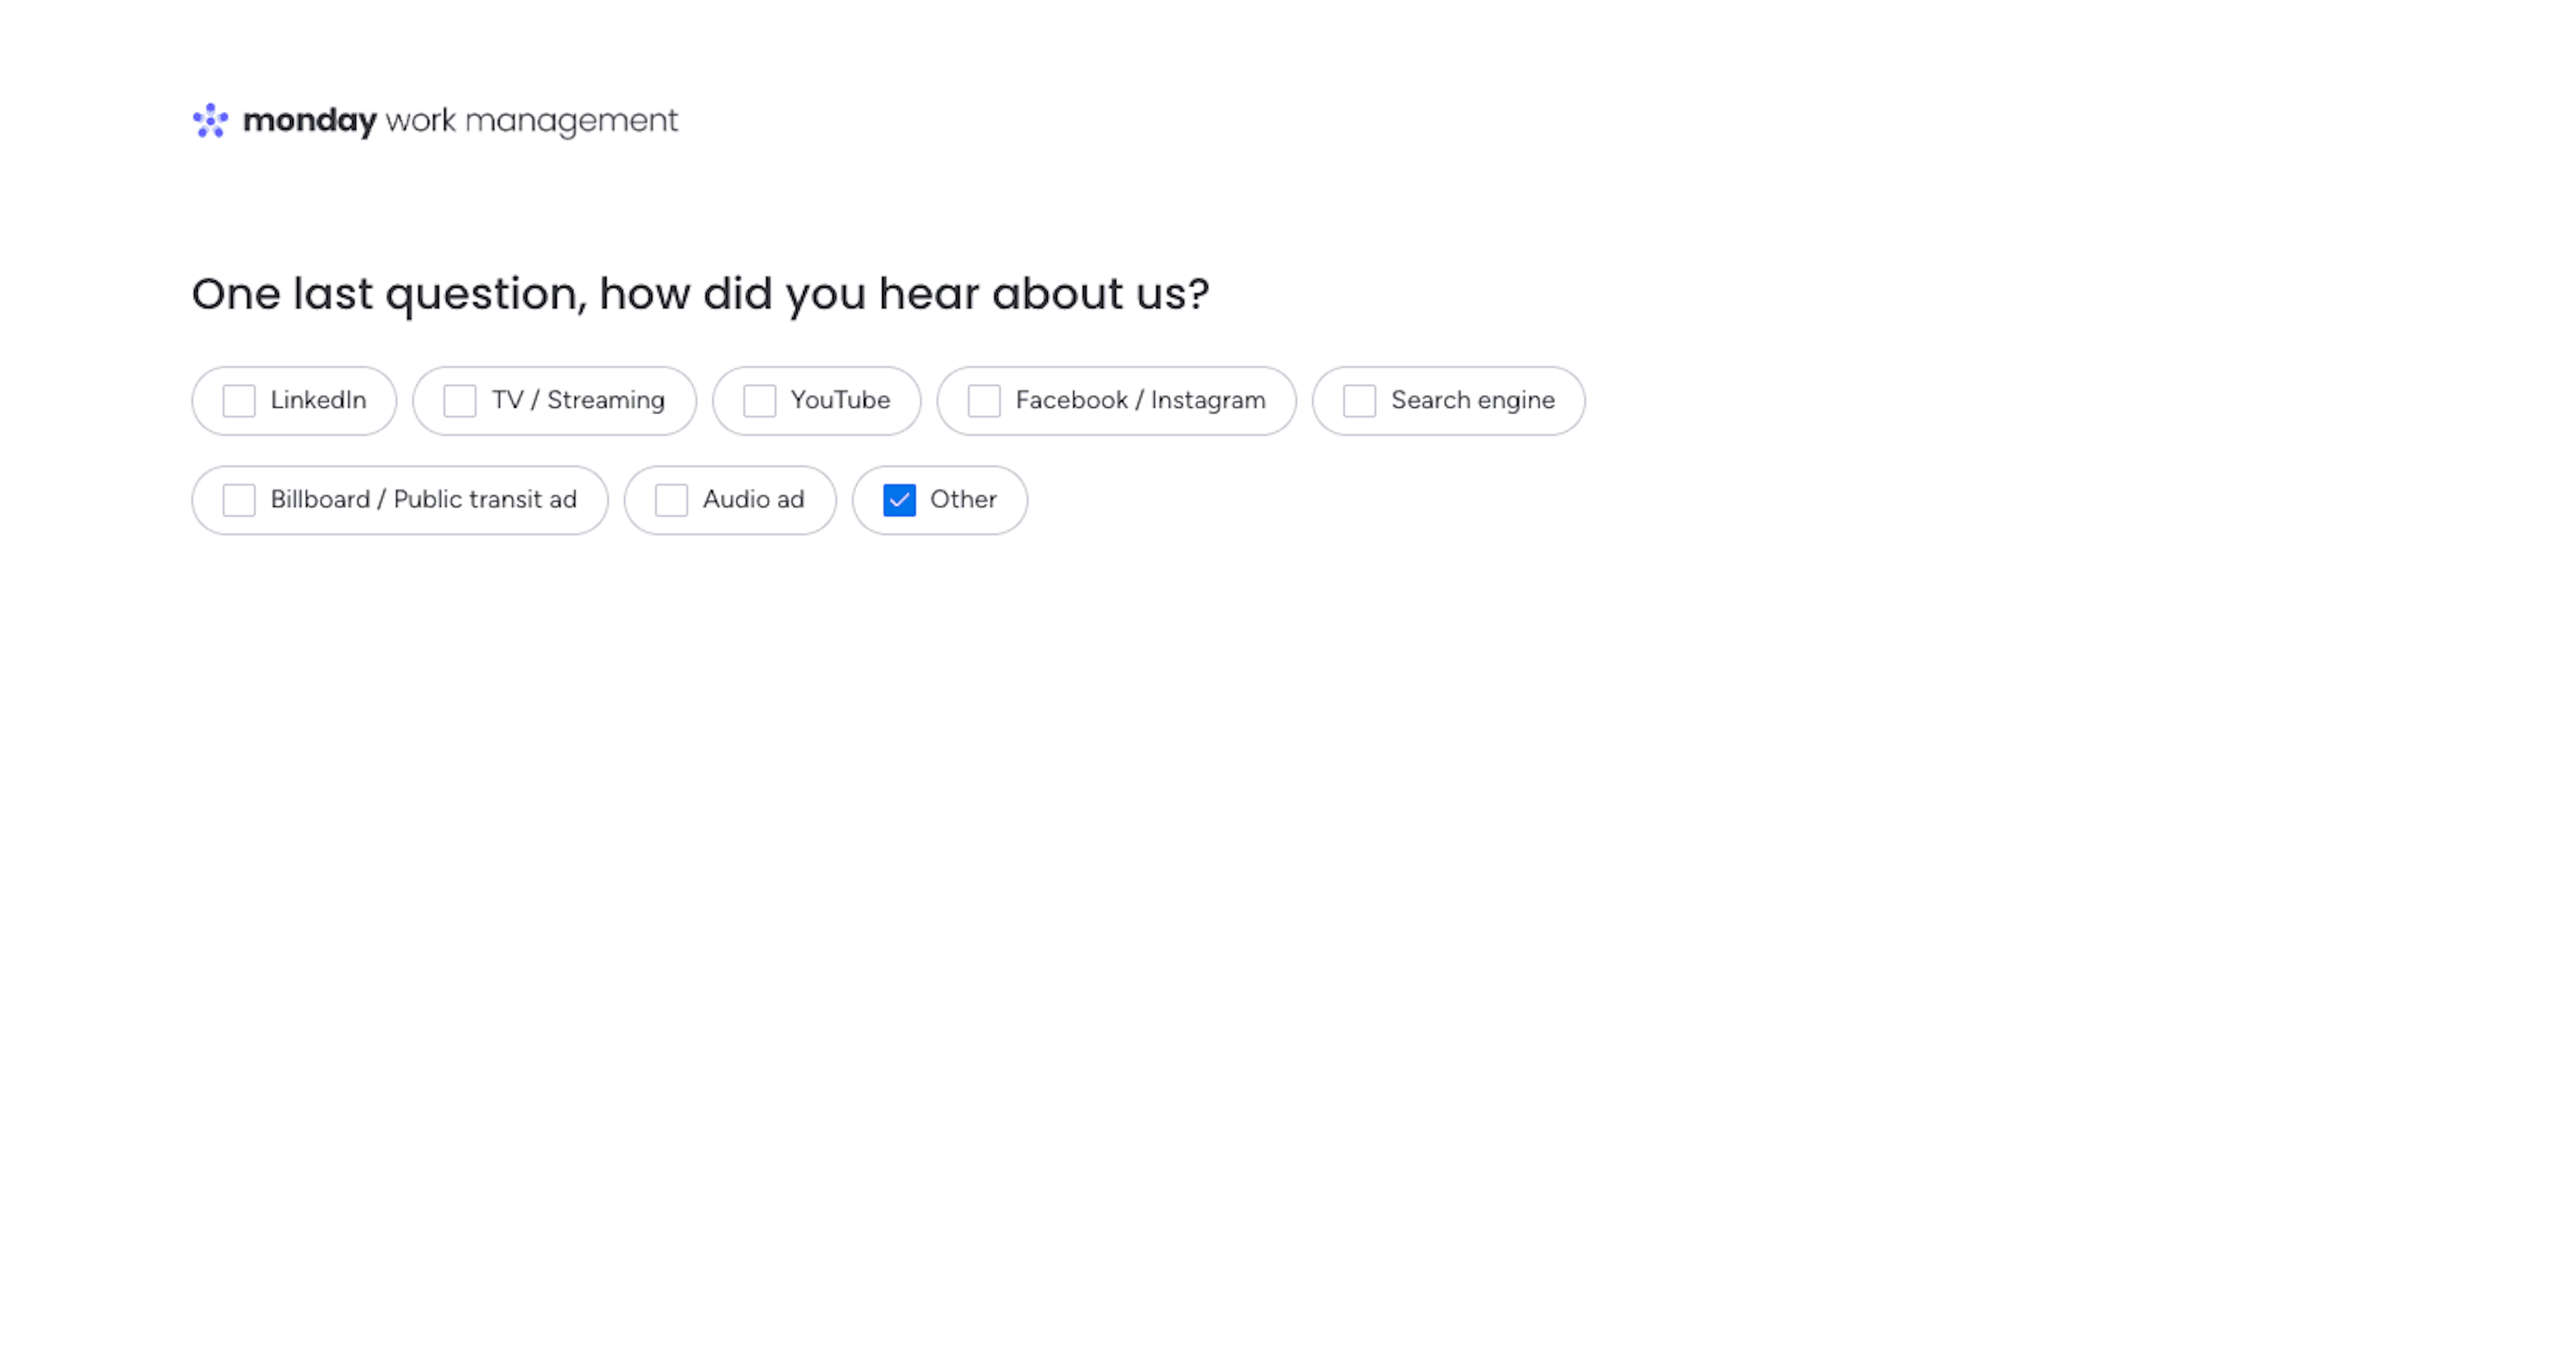This screenshot has width=2576, height=1352.
Task: Enable the Audio ad checkbox
Action: [671, 500]
